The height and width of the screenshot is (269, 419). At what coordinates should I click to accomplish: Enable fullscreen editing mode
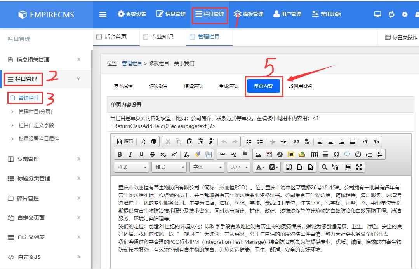click(359, 168)
